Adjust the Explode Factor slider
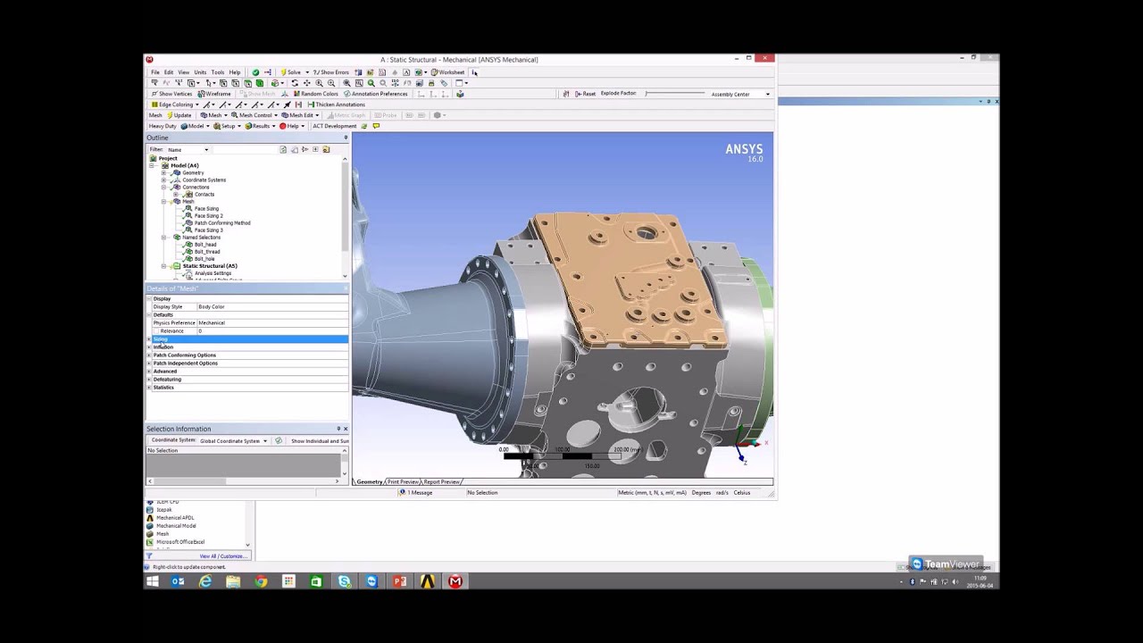The height and width of the screenshot is (643, 1143). point(675,94)
